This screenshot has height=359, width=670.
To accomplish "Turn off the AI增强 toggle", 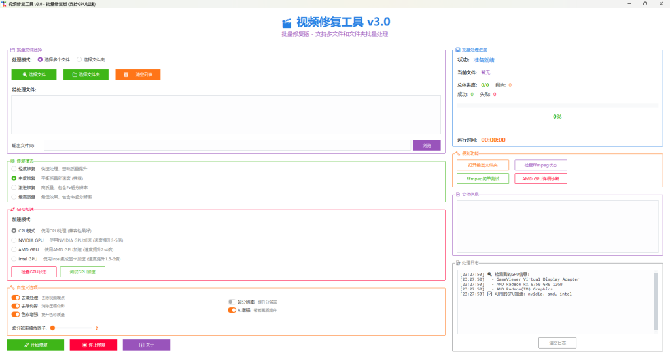I will point(232,310).
